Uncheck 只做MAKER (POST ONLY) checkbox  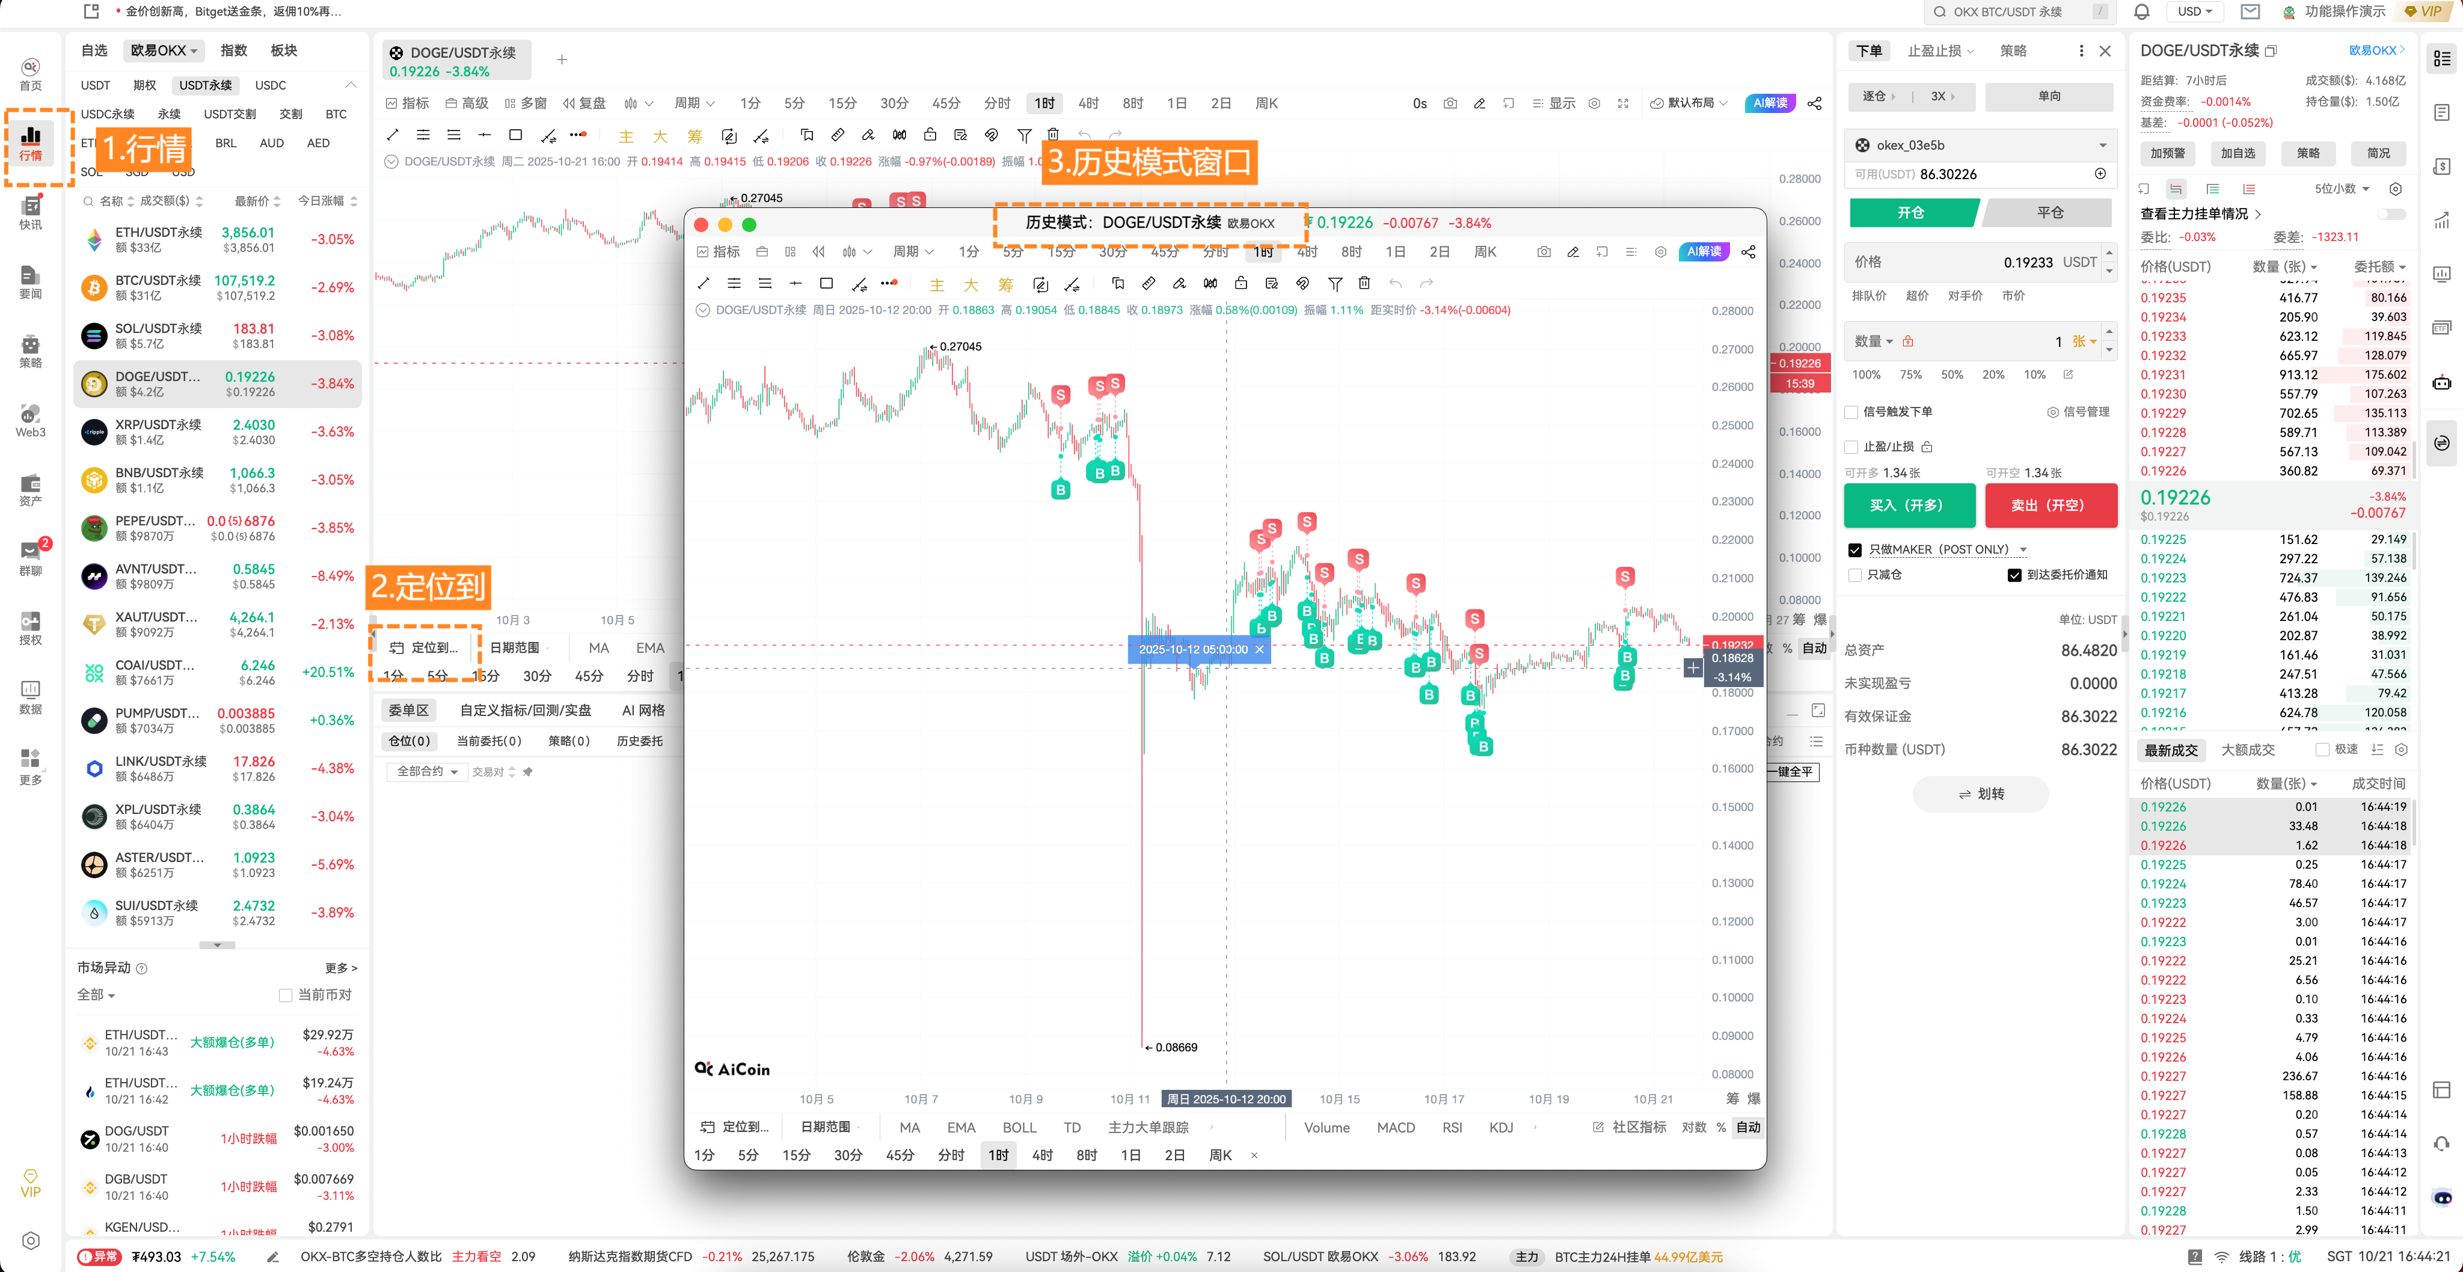click(x=1855, y=549)
